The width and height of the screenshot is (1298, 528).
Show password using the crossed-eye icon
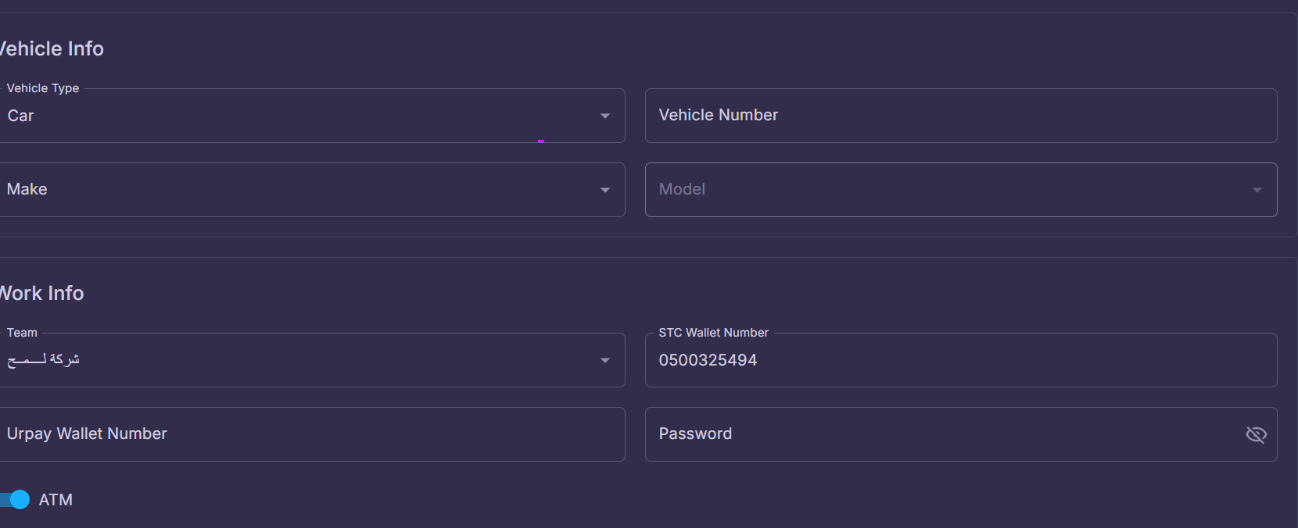[x=1256, y=434]
